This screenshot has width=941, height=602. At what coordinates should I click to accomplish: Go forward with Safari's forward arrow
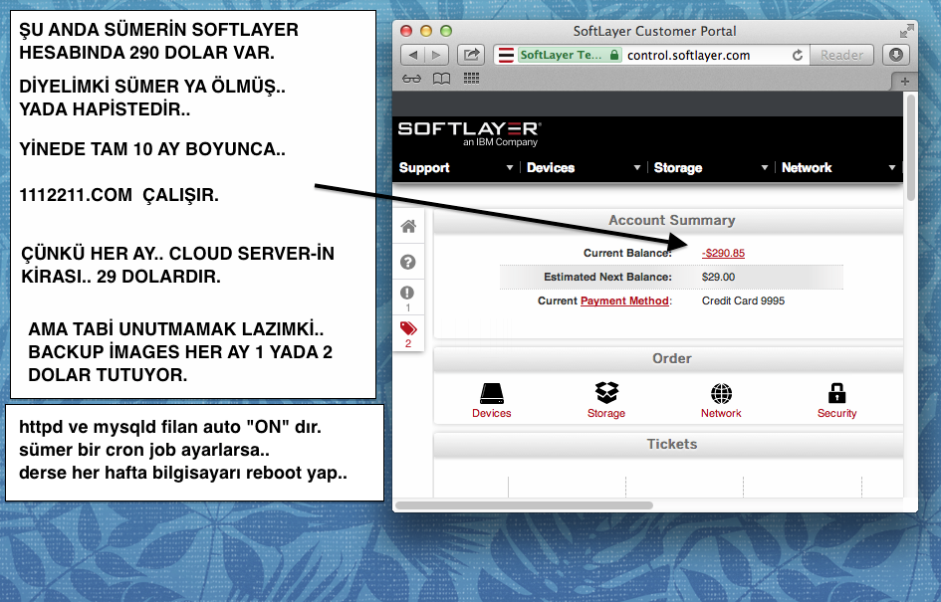[x=436, y=55]
